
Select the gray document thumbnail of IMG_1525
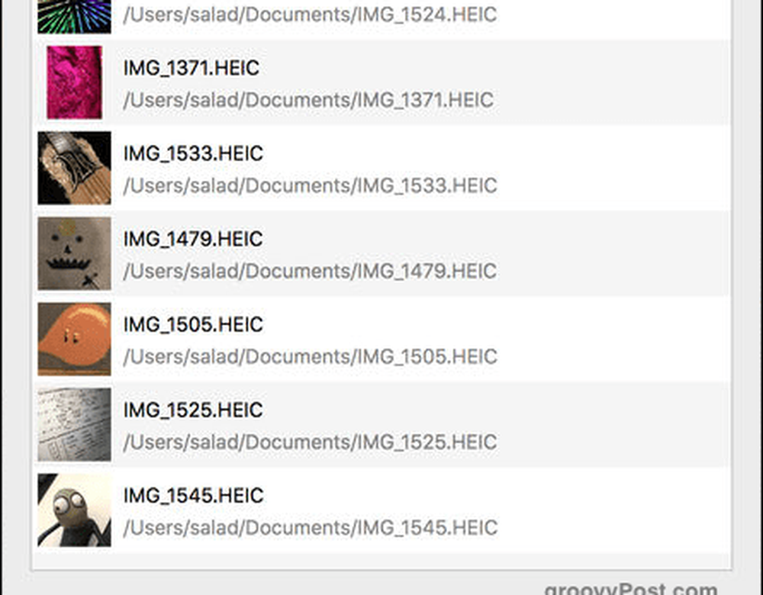click(74, 424)
